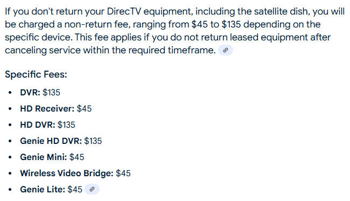Image resolution: width=350 pixels, height=201 pixels.
Task: Click the 'Genie Mini:' list label
Action: tap(44, 157)
